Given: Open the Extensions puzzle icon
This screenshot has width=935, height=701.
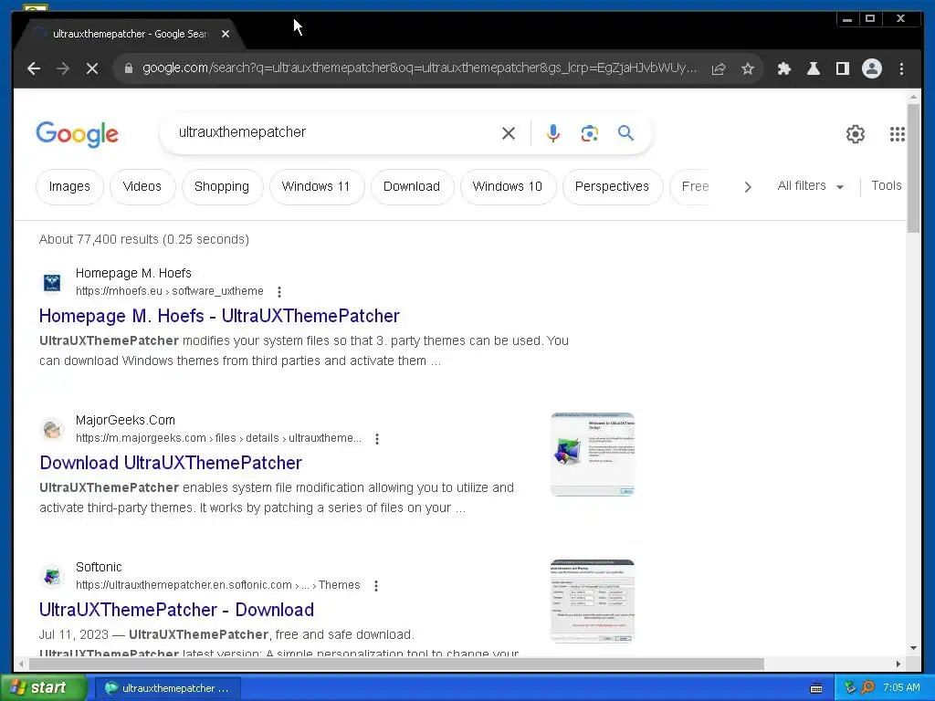Looking at the screenshot, I should [784, 68].
